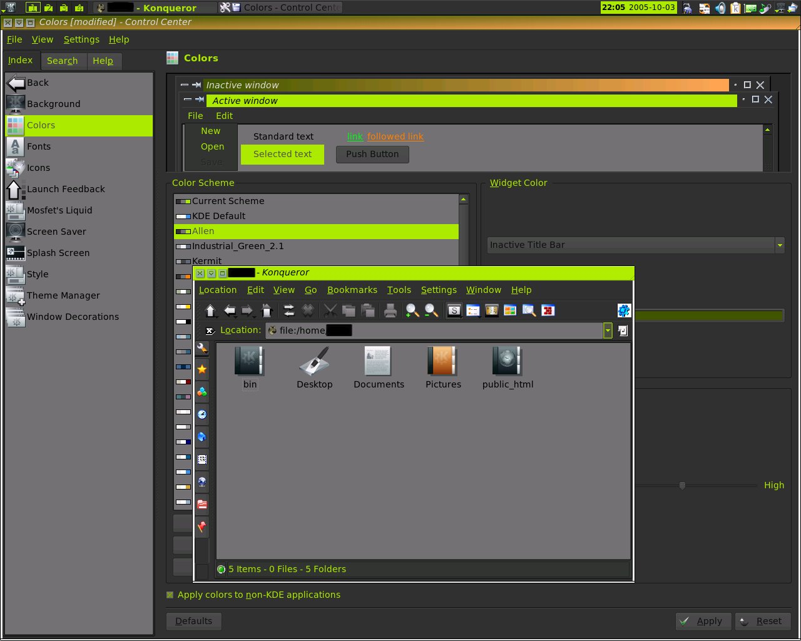Open the Background settings module
Screen dimensions: 801x641
[x=79, y=104]
